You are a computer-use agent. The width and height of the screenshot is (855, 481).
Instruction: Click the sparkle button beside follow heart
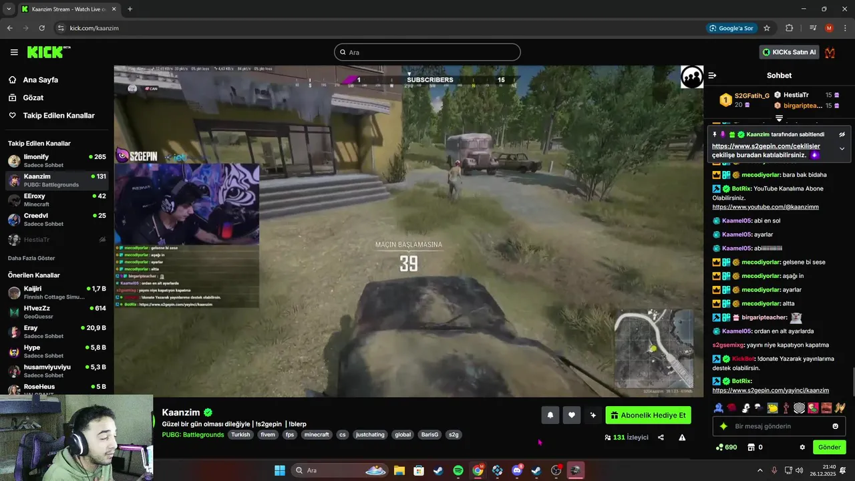point(593,415)
